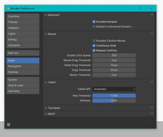Uncheck Release Confirms option
163x137 pixels.
(94, 50)
